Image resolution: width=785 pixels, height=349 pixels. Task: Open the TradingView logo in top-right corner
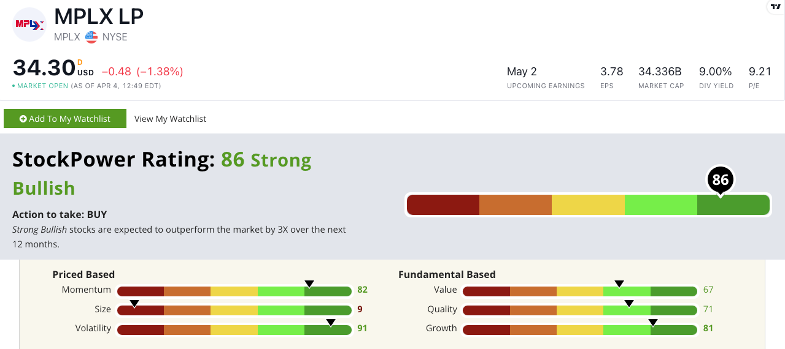(775, 7)
